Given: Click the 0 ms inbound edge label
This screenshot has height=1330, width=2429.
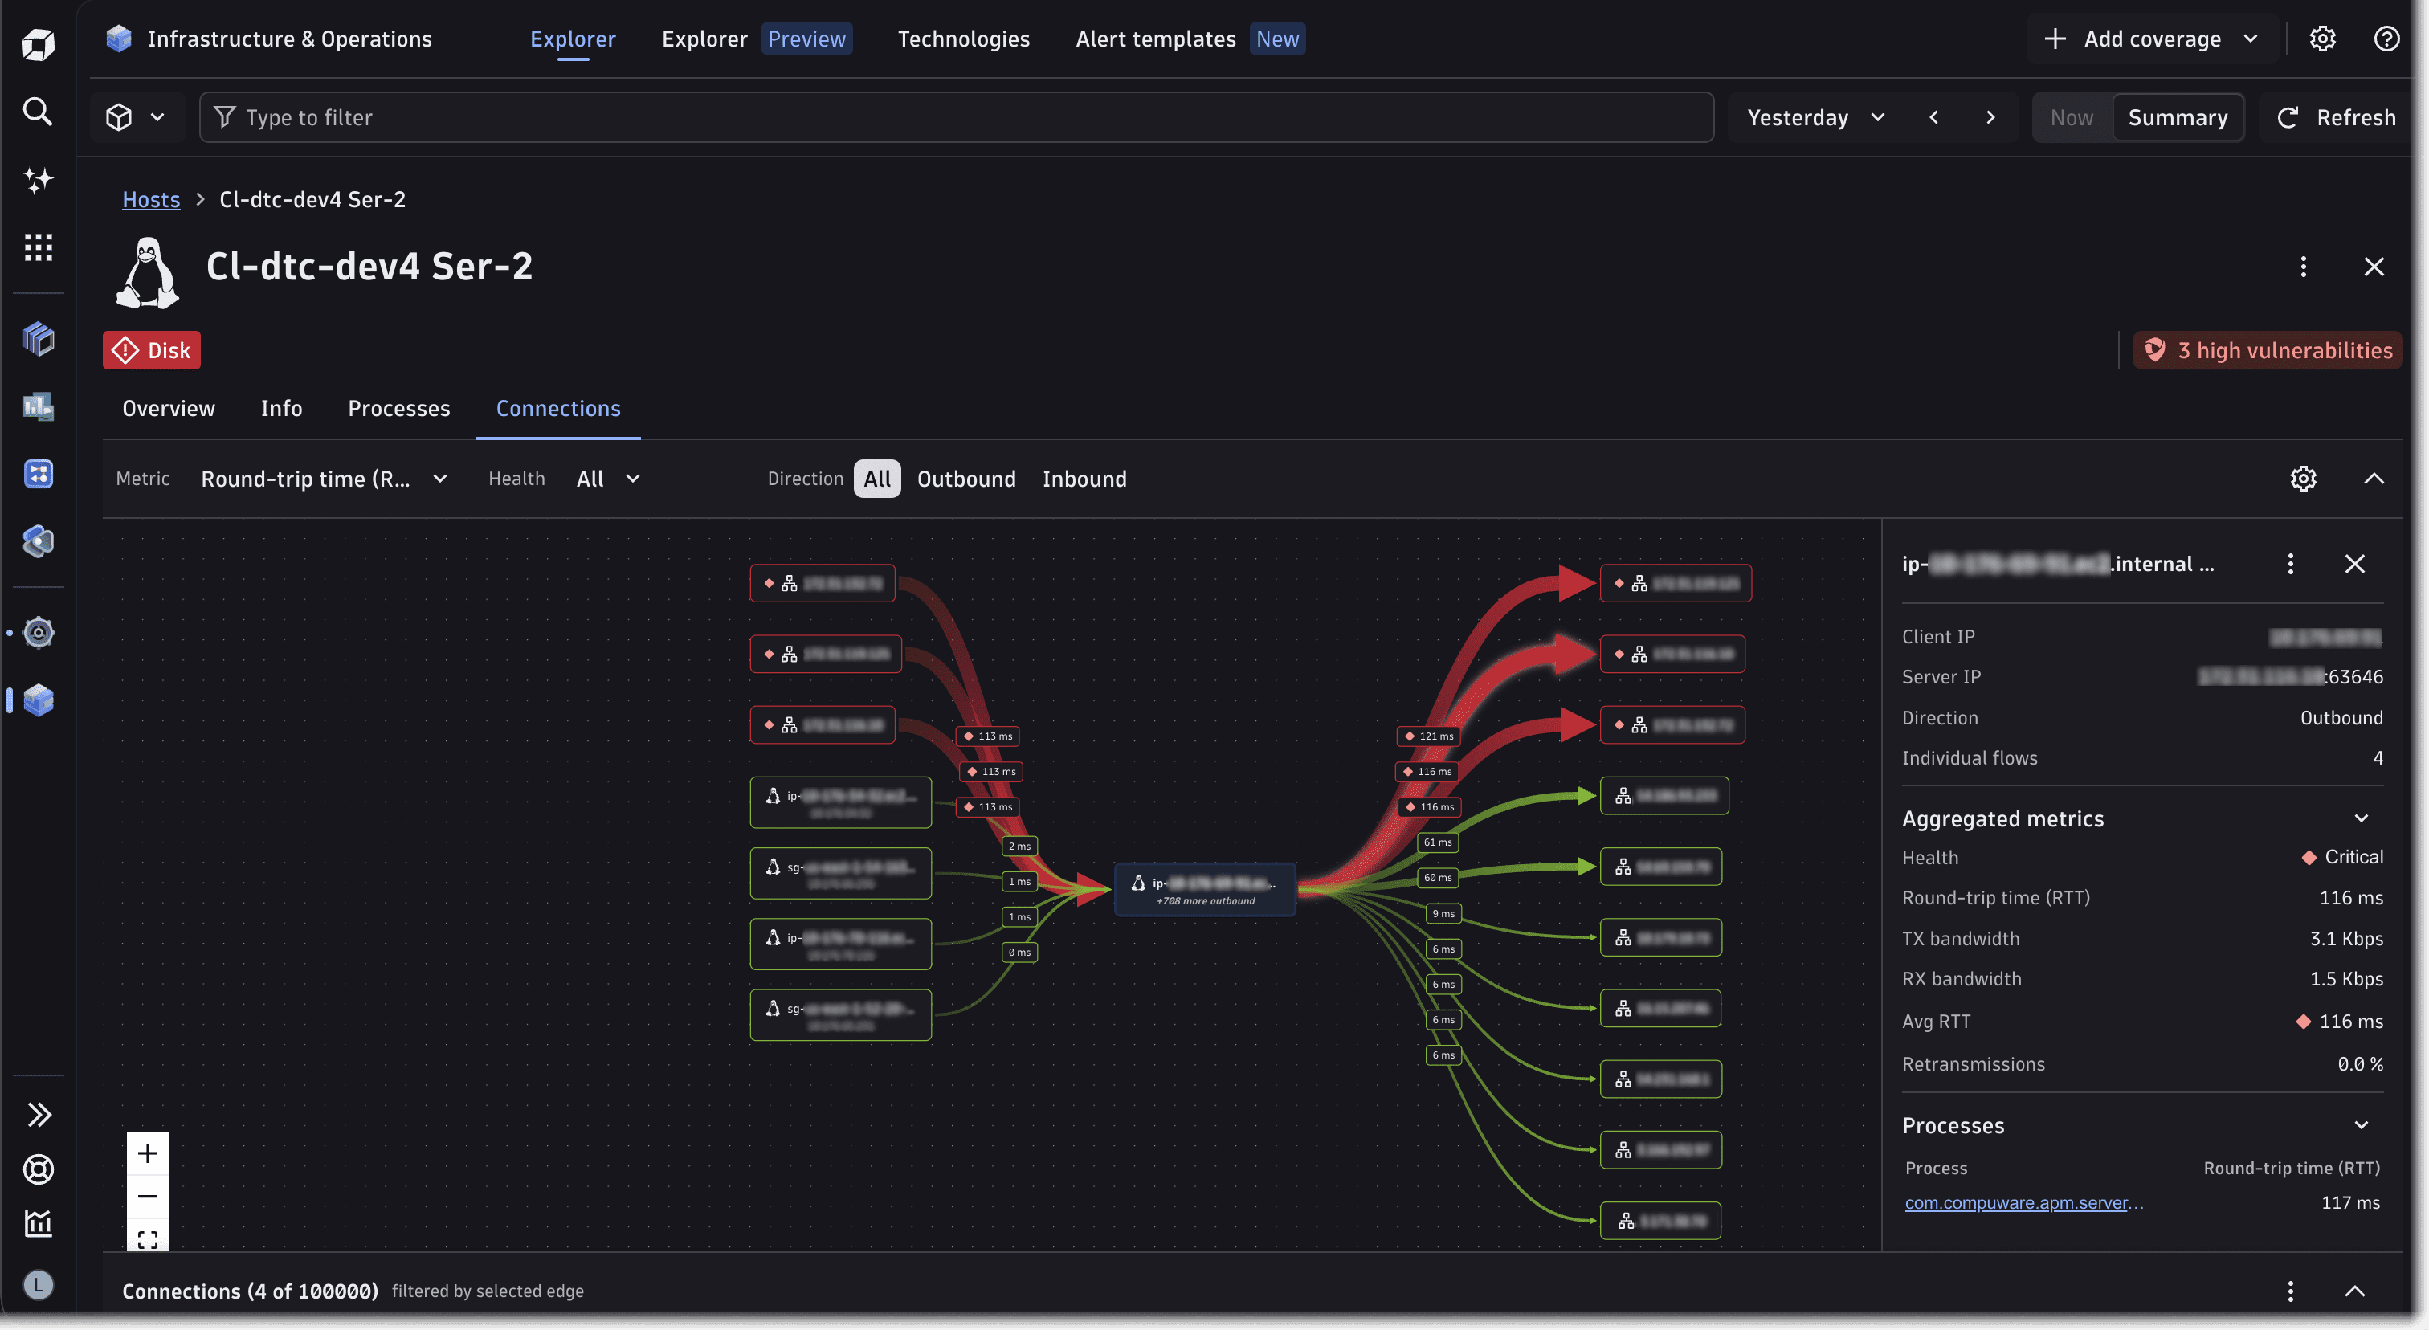Looking at the screenshot, I should (1019, 952).
